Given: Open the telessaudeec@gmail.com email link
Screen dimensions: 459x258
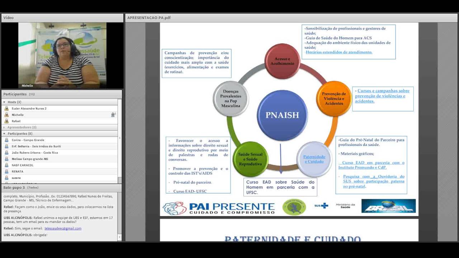Looking at the screenshot, I should tap(63, 228).
